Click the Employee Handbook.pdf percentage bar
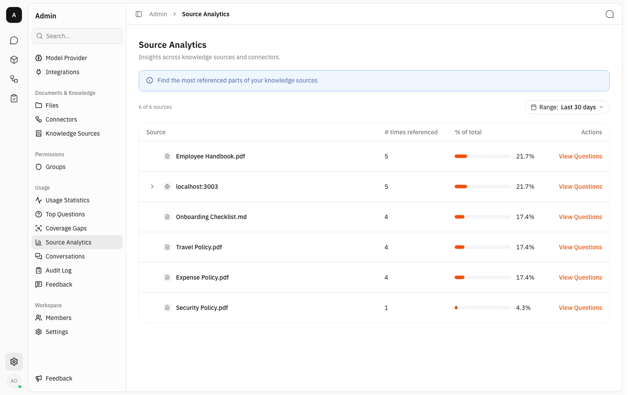632x395 pixels. pyautogui.click(x=483, y=156)
